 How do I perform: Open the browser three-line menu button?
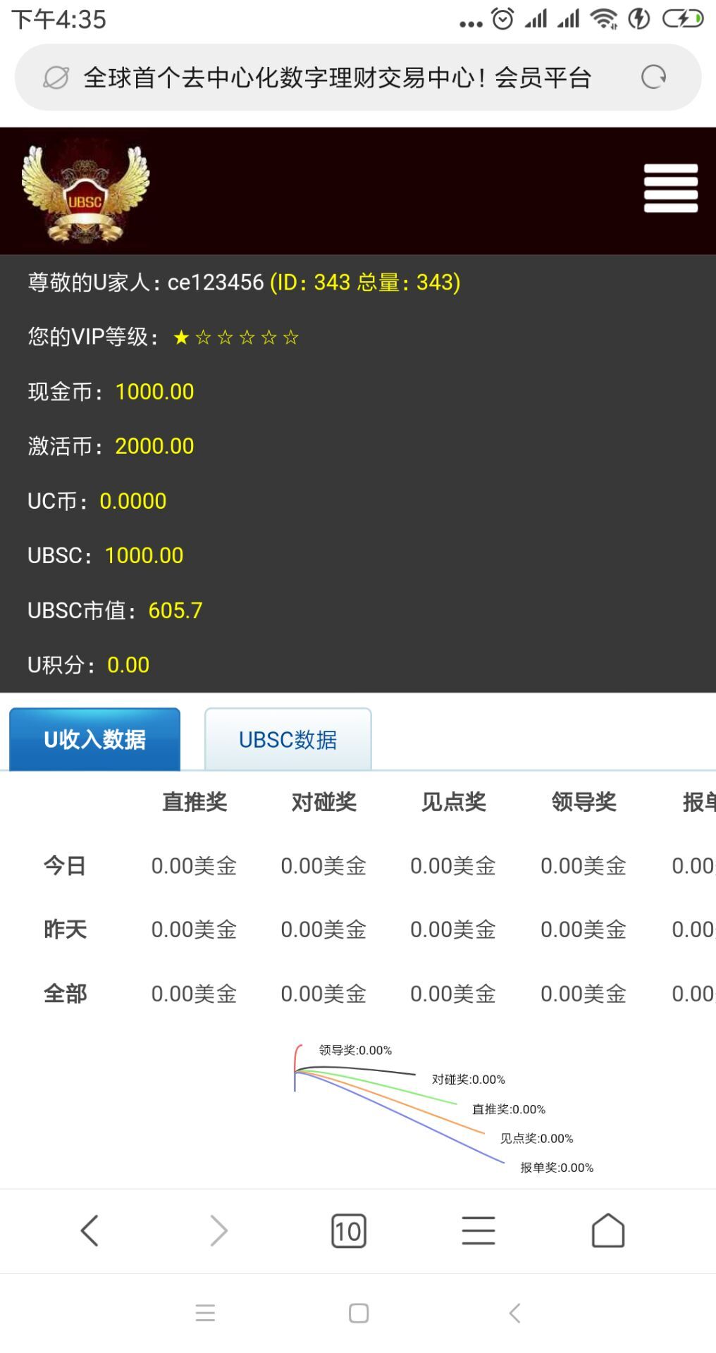(478, 1230)
